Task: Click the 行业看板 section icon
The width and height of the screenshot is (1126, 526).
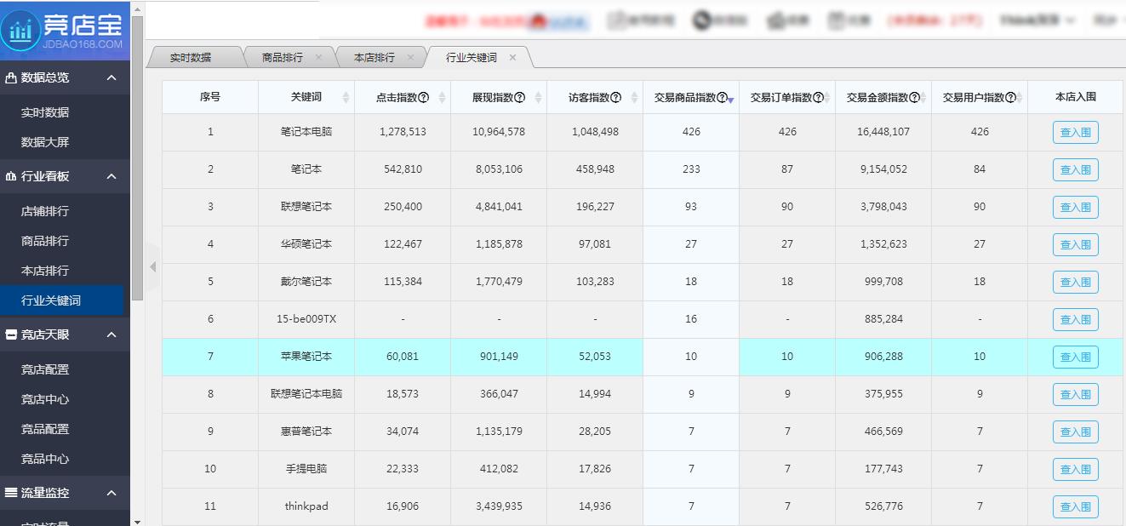Action: tap(10, 176)
